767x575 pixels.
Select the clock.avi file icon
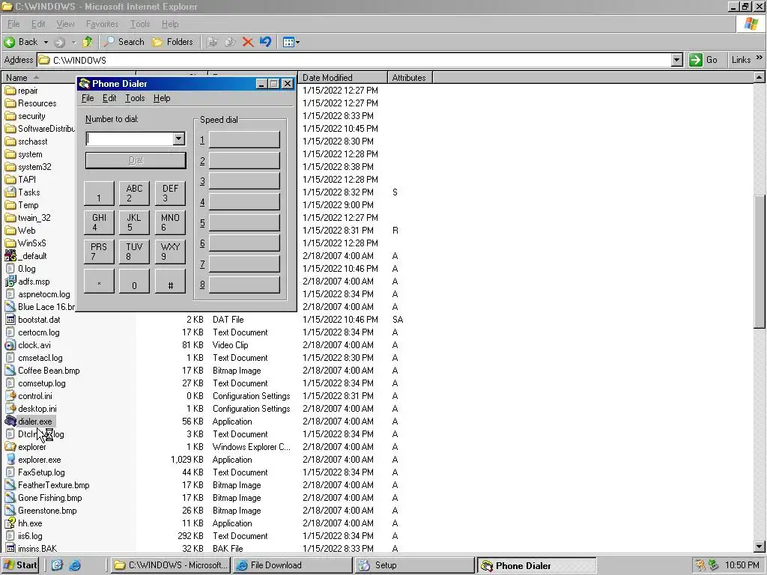pyautogui.click(x=10, y=344)
